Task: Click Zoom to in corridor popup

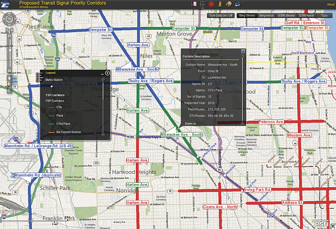Action: click(x=190, y=123)
